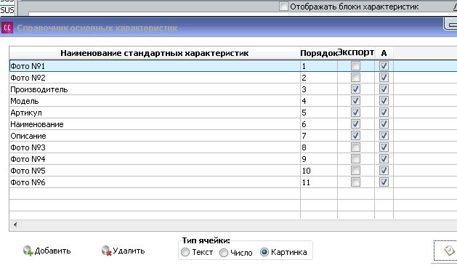Uncheck column A checkbox for Фото №4
The width and height of the screenshot is (457, 268).
pyautogui.click(x=384, y=159)
